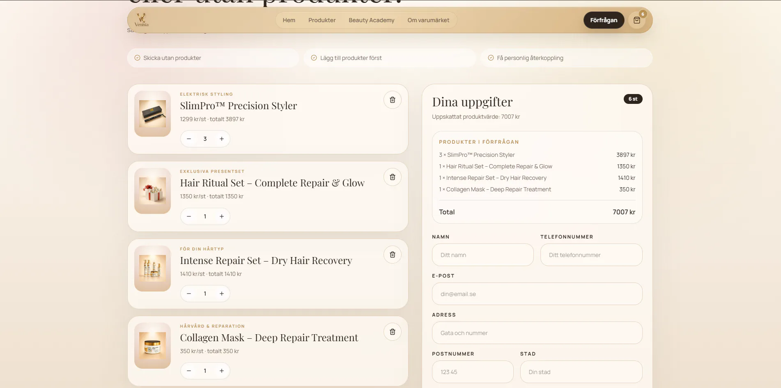Image resolution: width=781 pixels, height=388 pixels.
Task: Increase Collagen Mask quantity
Action: (222, 371)
